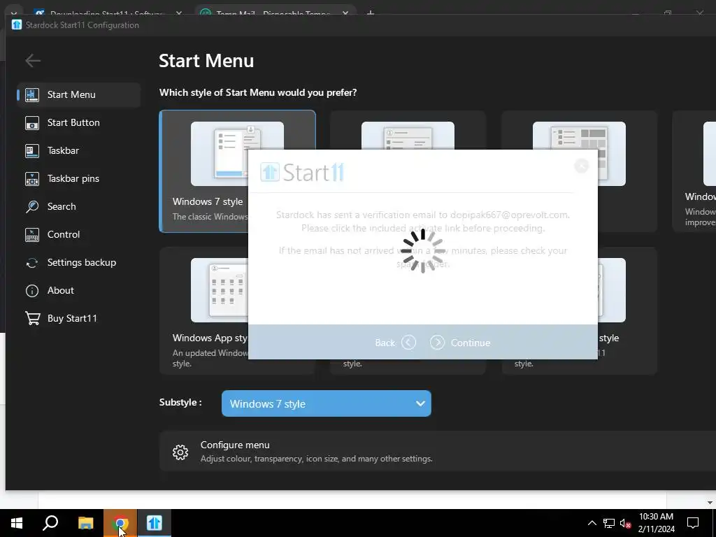This screenshot has height=537, width=716.
Task: Click the Settings backup icon
Action: (32, 263)
